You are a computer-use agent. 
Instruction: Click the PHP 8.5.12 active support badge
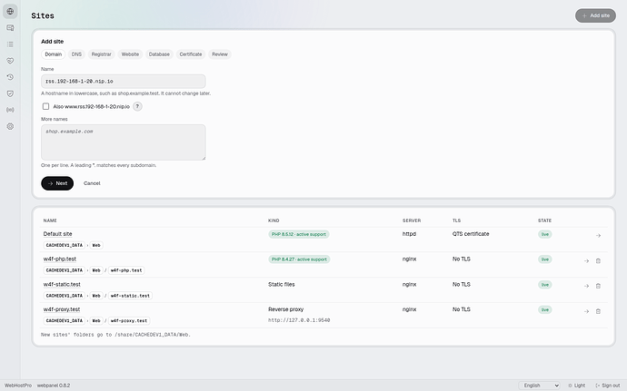point(299,234)
